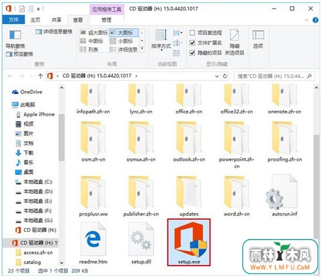Select the readme.htm Edge file icon
Image resolution: width=321 pixels, height=277 pixels.
coord(93,240)
